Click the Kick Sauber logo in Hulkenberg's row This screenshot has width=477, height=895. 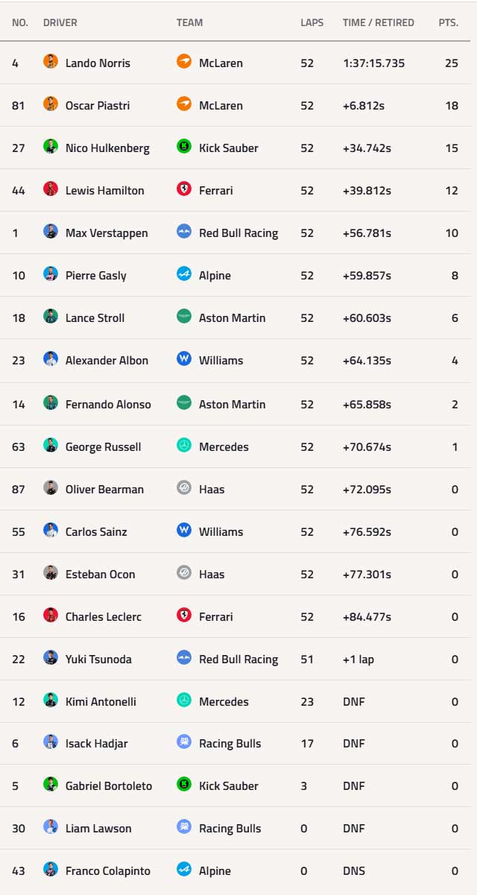(184, 148)
